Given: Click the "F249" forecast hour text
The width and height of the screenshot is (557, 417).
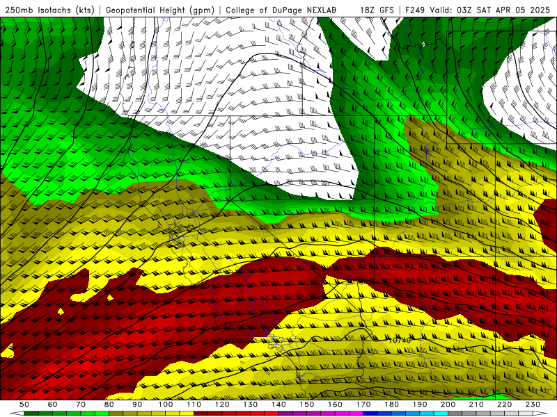Looking at the screenshot, I should pos(415,10).
